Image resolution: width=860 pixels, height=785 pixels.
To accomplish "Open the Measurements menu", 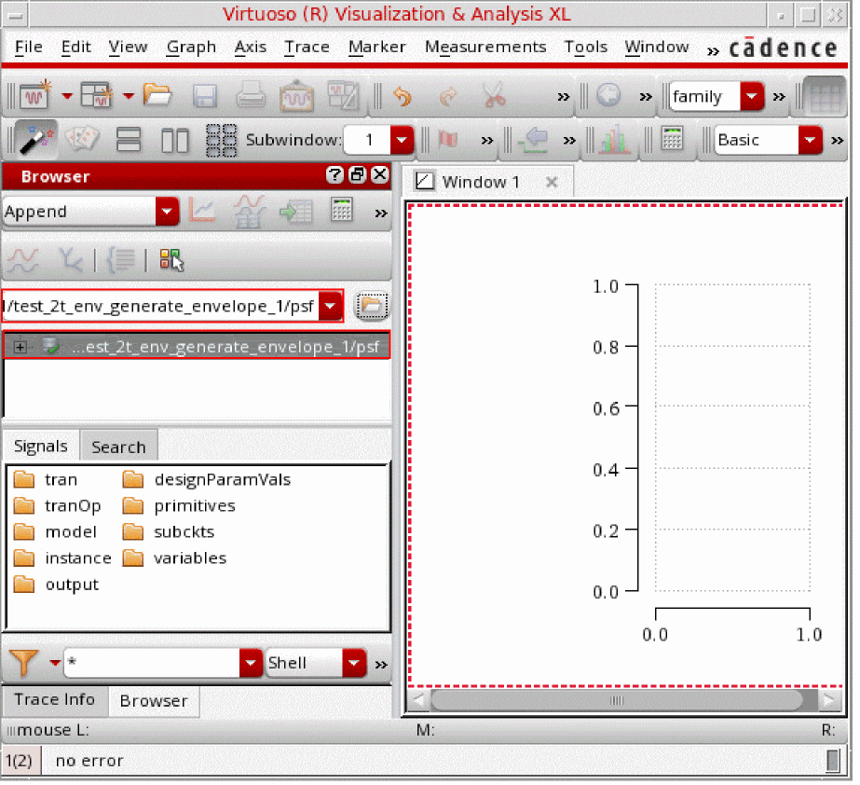I will pos(485,47).
